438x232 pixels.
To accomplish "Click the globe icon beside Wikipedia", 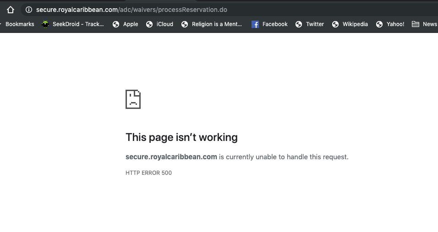I will point(335,24).
